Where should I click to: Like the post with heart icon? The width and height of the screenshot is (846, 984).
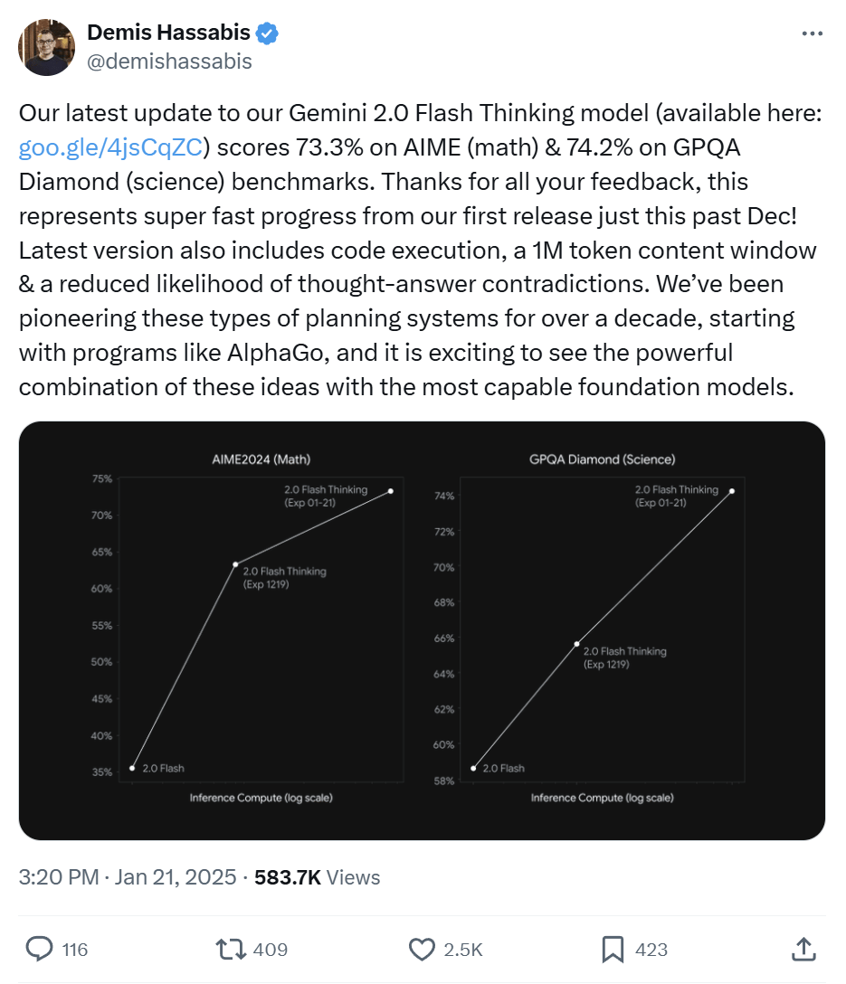422,949
